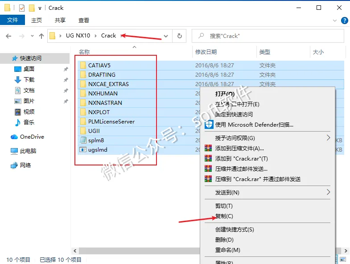Choose Create shortcut (创建快捷方式) menu item
Image resolution: width=350 pixels, height=264 pixels.
[x=267, y=229]
